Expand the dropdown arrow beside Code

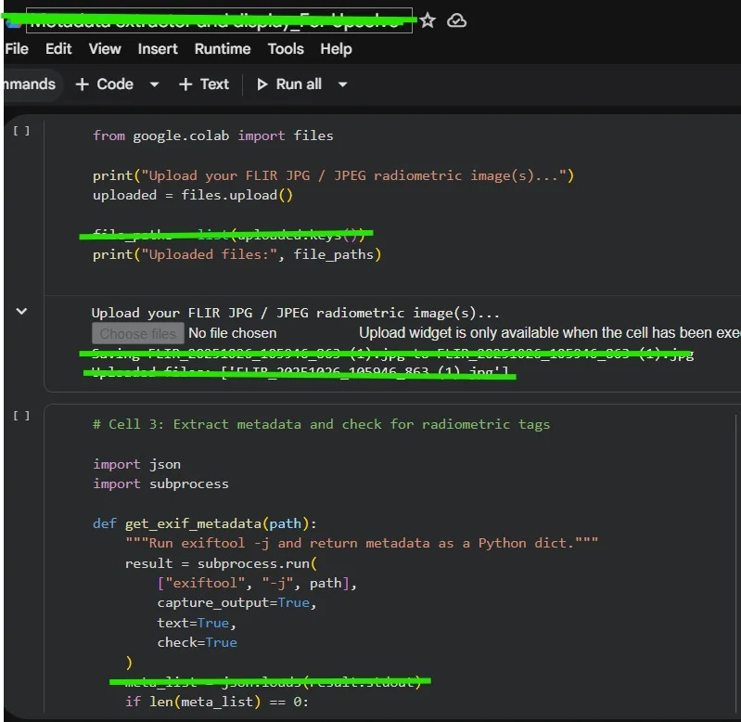155,84
